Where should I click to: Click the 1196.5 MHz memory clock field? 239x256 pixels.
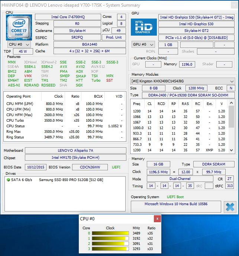click(x=158, y=172)
